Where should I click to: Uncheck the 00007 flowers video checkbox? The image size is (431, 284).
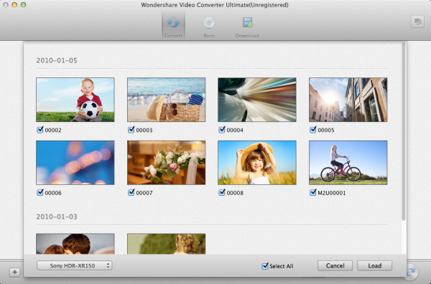(131, 192)
